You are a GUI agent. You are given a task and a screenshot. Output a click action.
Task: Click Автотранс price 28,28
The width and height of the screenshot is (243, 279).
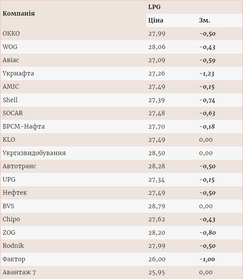(157, 166)
